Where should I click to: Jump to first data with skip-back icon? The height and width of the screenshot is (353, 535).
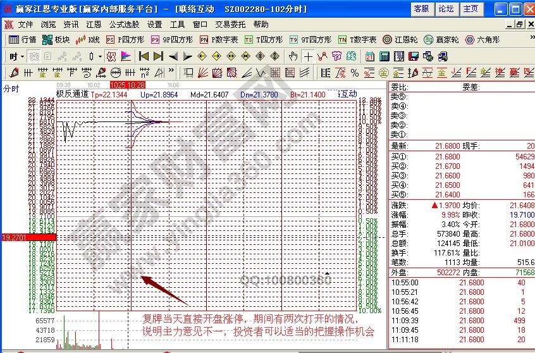coord(144,56)
